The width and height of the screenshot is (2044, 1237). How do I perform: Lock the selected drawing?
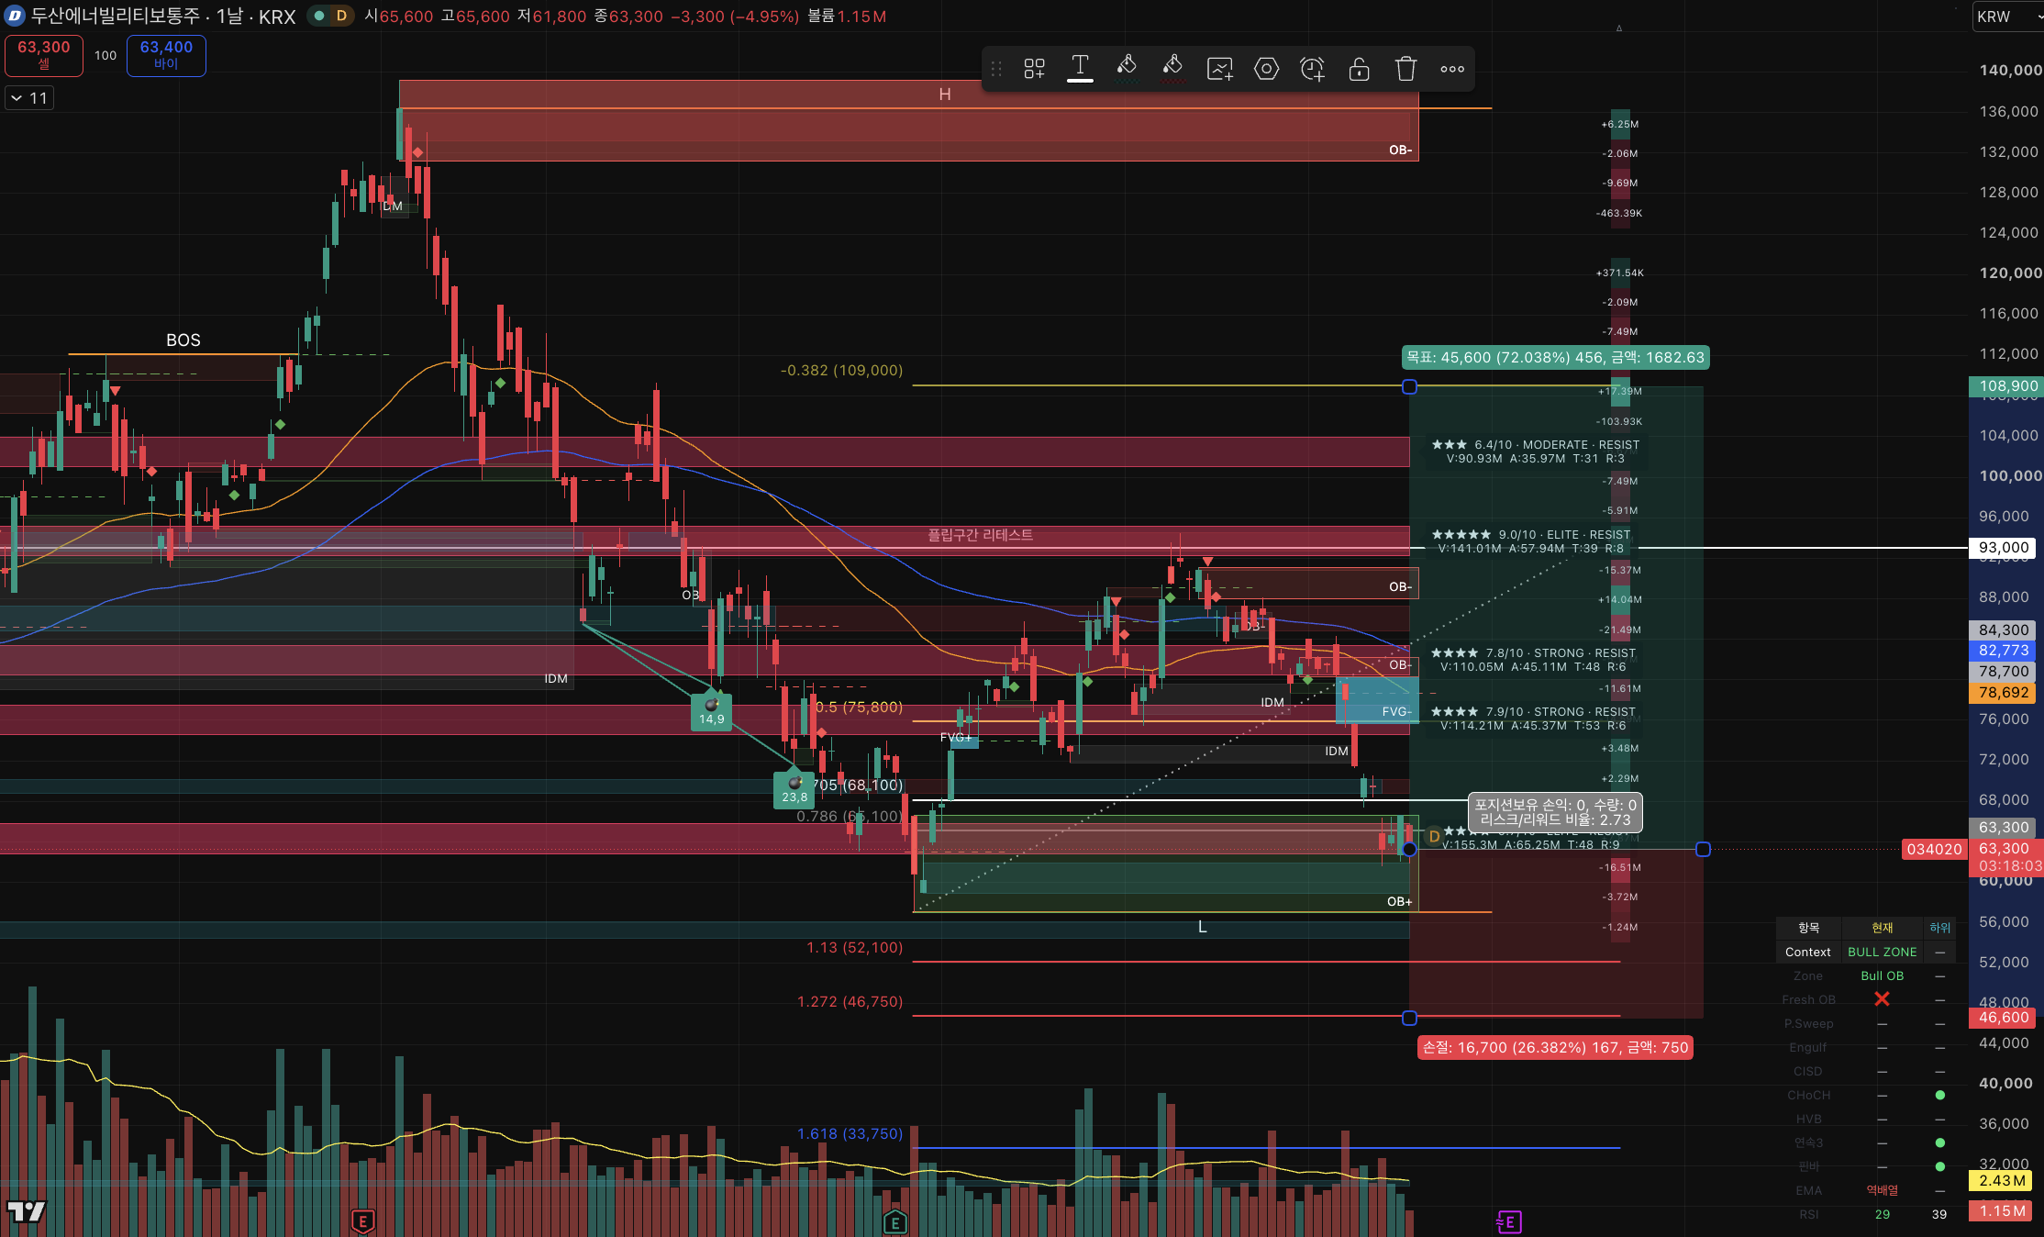click(1359, 69)
